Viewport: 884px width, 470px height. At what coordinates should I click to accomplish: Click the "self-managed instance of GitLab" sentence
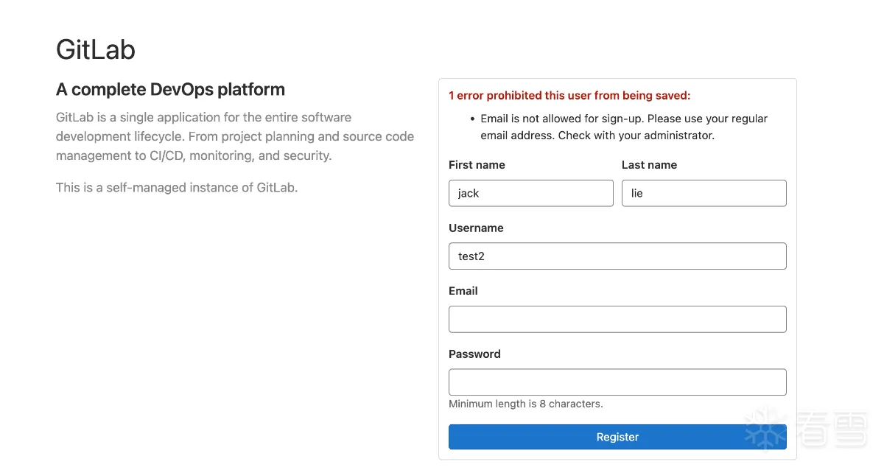(x=177, y=188)
